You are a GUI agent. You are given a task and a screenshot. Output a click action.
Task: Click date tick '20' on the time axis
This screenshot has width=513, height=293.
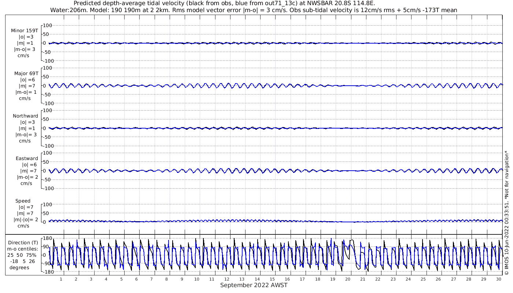(348, 279)
